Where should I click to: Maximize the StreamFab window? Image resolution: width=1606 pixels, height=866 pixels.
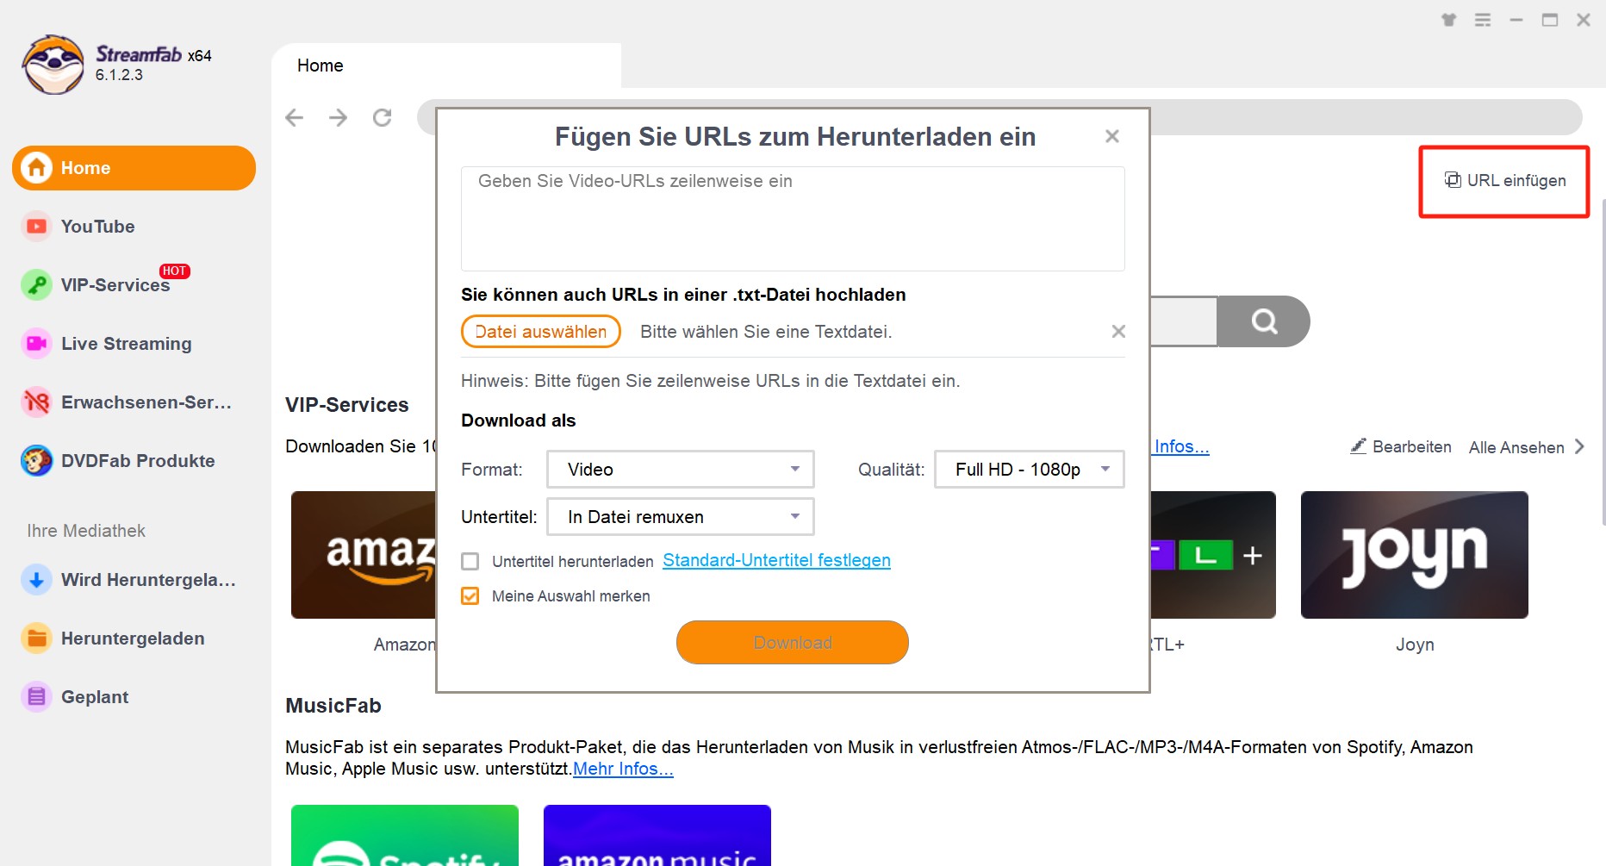click(x=1550, y=20)
